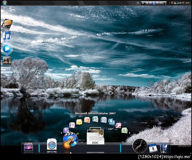Show more items with stack right arrow
192x160 pixels.
(x=130, y=133)
